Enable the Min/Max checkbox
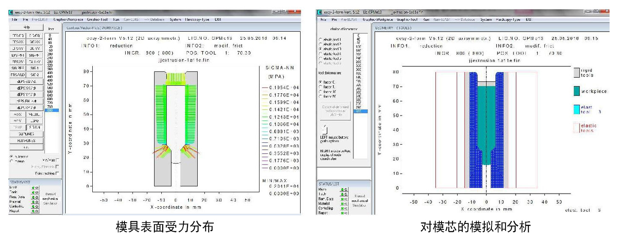Screen dimensions: 621x240 (58, 160)
